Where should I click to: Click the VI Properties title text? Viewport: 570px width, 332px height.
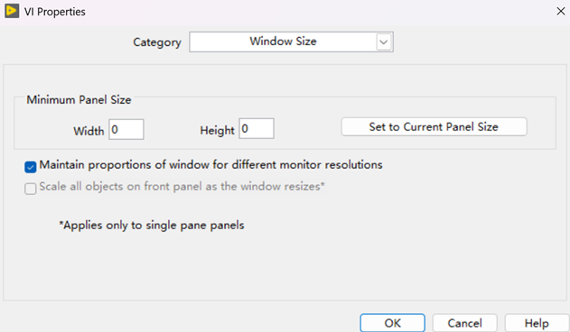coord(55,12)
